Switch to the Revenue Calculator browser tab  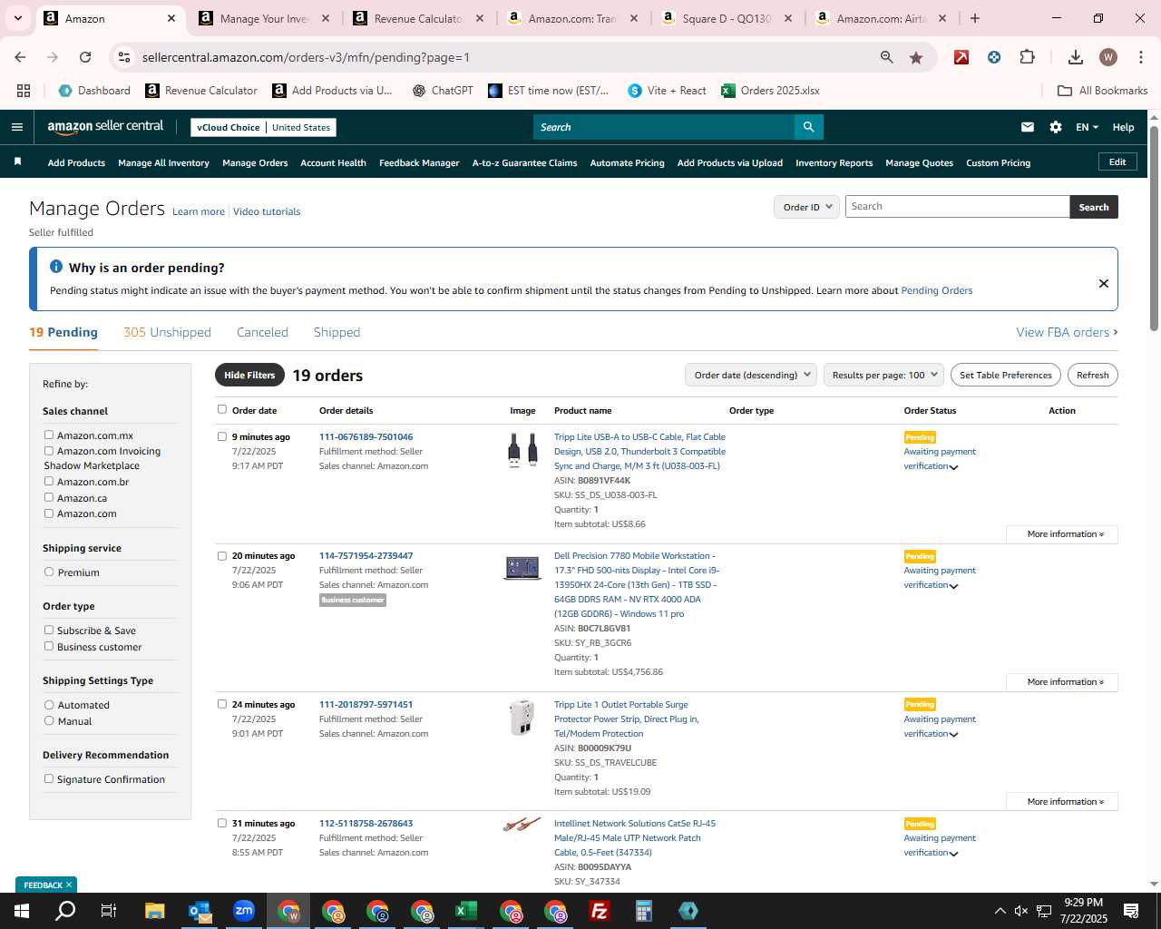tap(418, 18)
